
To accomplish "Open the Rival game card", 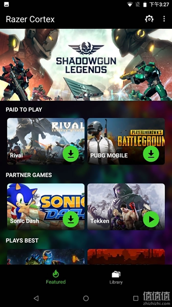I will pyautogui.click(x=46, y=141).
